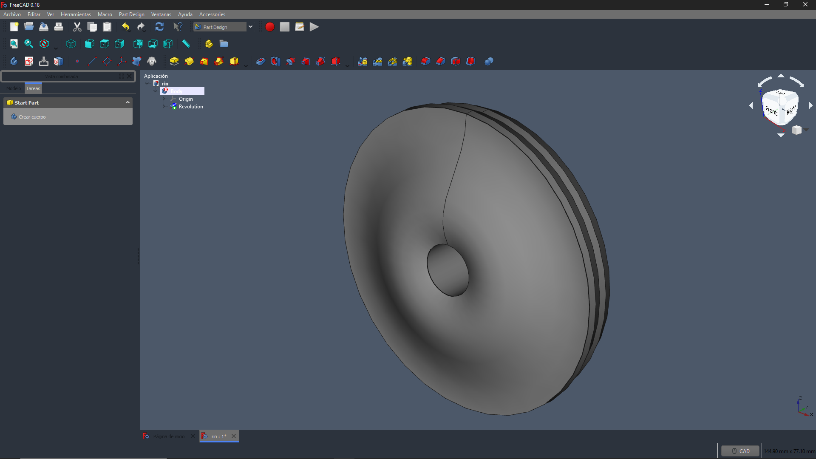
Task: Click the CAD navigation style button
Action: [740, 451]
